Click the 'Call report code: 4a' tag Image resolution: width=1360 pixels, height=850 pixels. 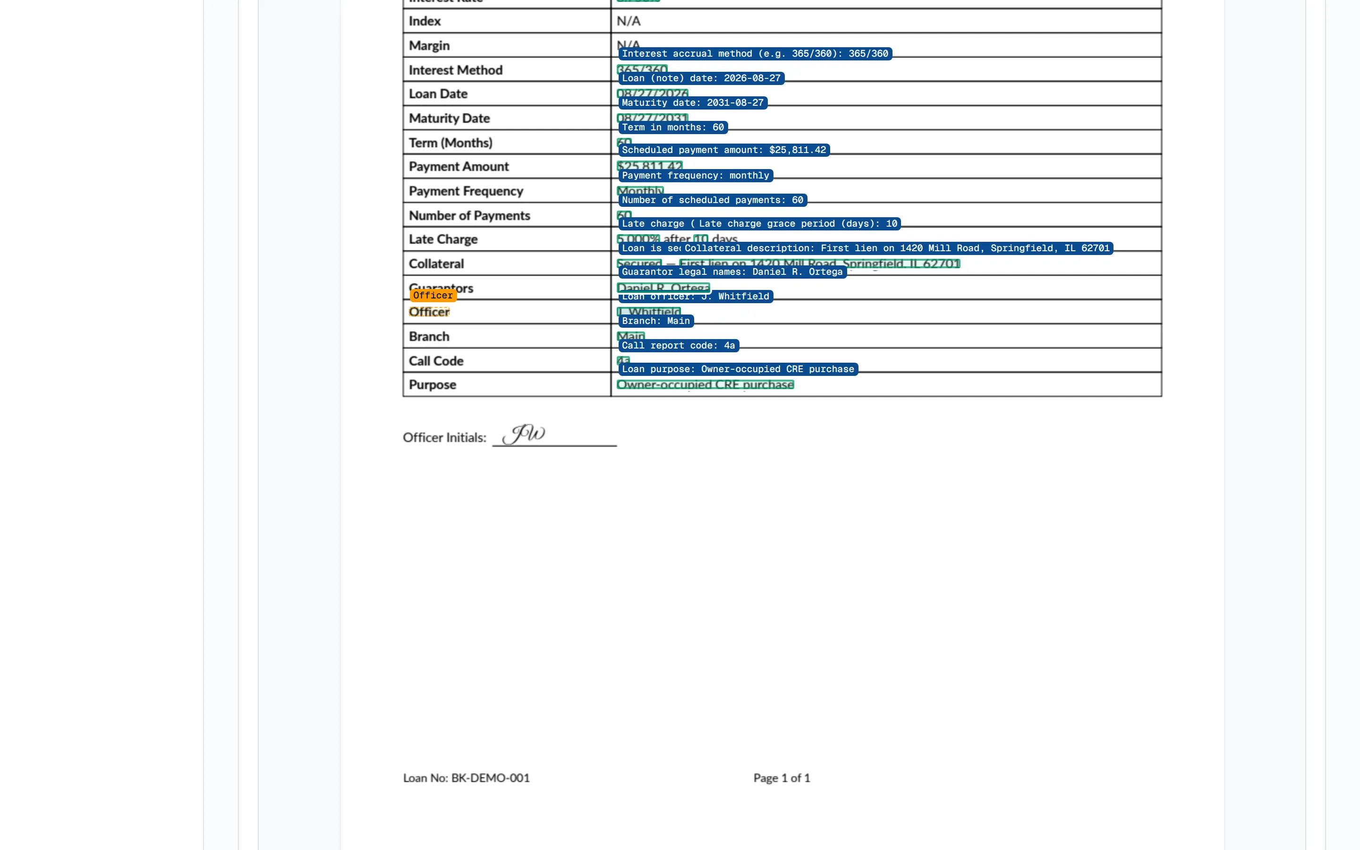coord(678,346)
